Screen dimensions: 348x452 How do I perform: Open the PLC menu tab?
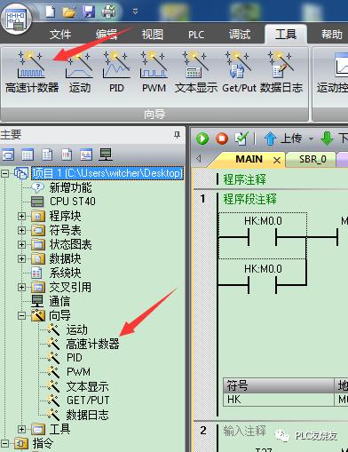[x=196, y=35]
